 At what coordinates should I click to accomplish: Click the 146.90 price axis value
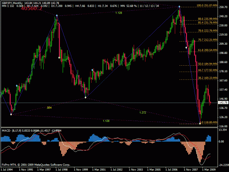coord(223,99)
